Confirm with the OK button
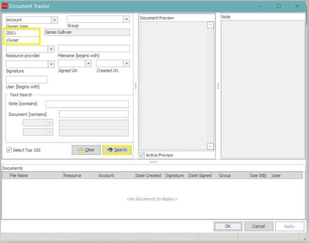Viewport: 309px width, 243px height. (x=228, y=226)
